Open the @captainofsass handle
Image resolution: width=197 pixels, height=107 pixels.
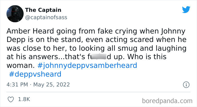[x=46, y=17]
